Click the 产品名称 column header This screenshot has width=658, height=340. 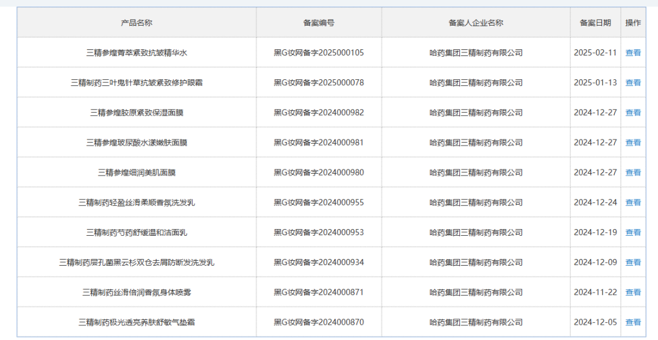coord(136,23)
